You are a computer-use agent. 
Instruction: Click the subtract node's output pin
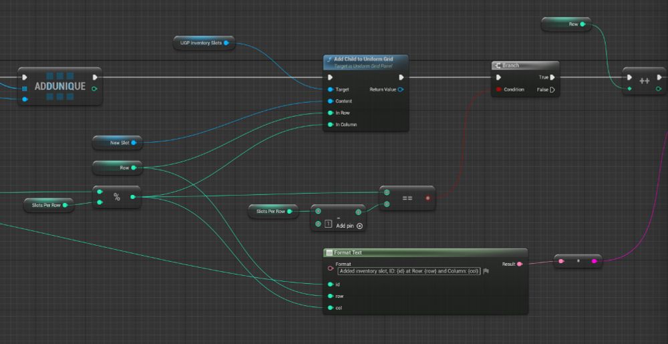tap(358, 212)
